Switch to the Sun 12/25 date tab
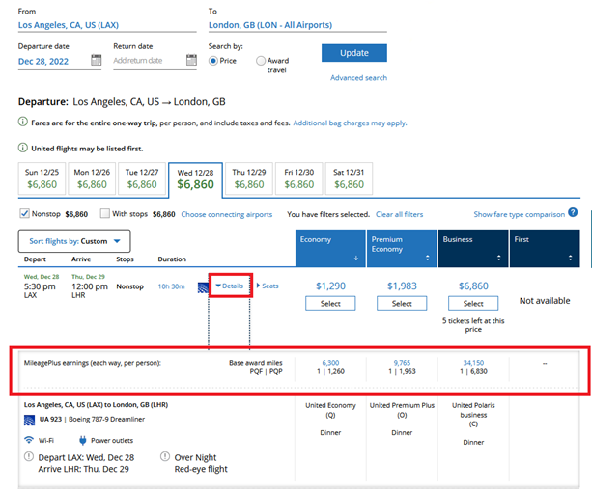The height and width of the screenshot is (491, 592). point(42,178)
